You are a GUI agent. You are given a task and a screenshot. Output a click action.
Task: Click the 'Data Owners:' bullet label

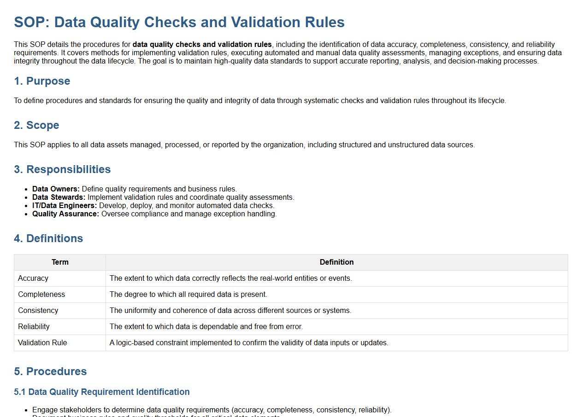point(56,189)
